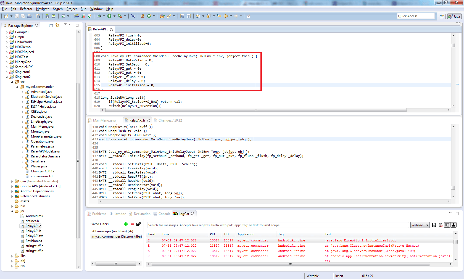
Task: Open the verbose log level dropdown
Action: pos(420,225)
